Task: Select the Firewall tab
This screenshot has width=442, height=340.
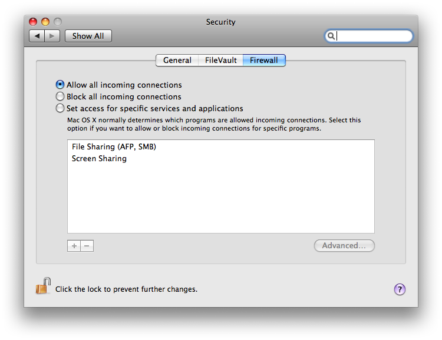Action: 263,60
